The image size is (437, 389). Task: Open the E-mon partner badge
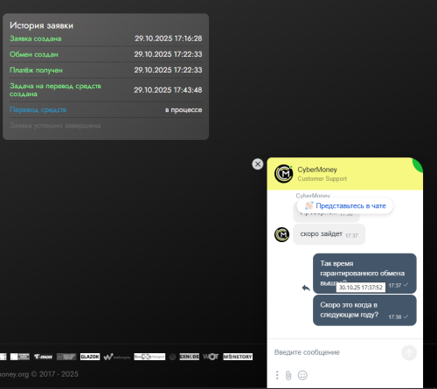pos(43,357)
